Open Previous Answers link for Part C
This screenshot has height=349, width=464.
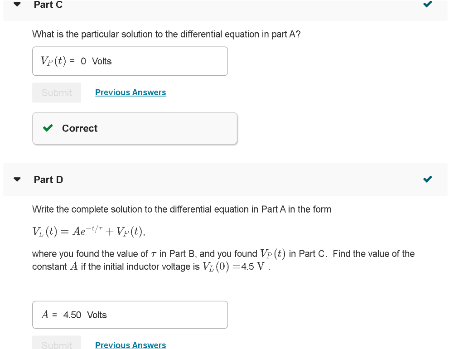click(x=130, y=92)
